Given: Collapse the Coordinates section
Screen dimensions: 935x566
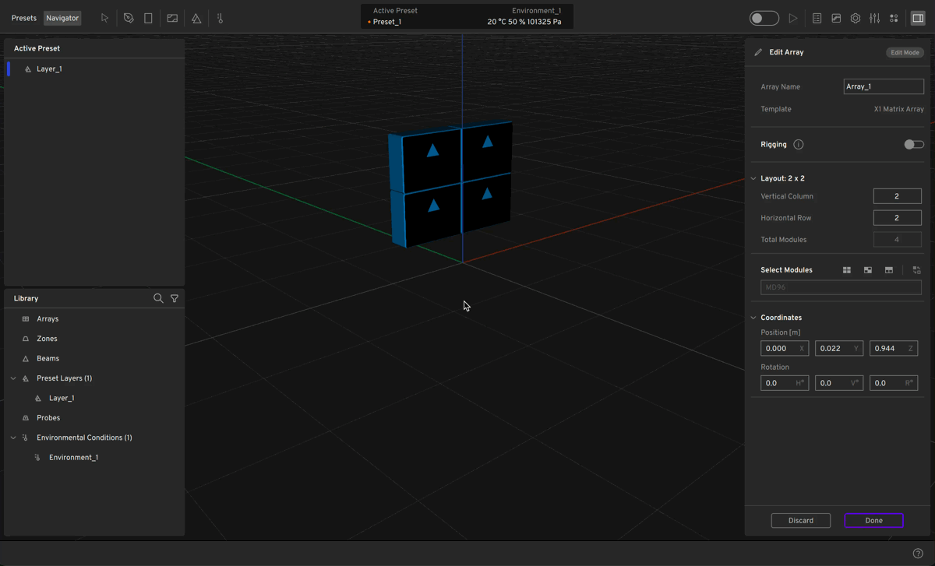Looking at the screenshot, I should 753,318.
